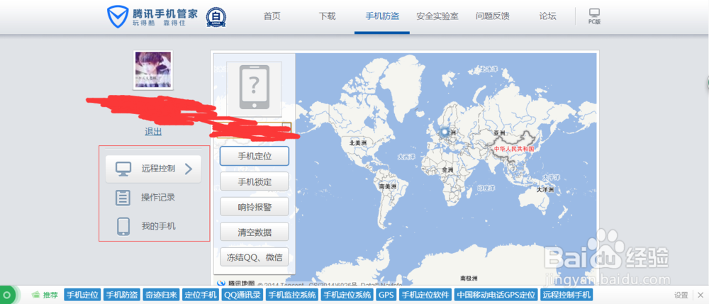This screenshot has height=304, width=709.
Task: Click the location marker on the map
Action: click(445, 132)
